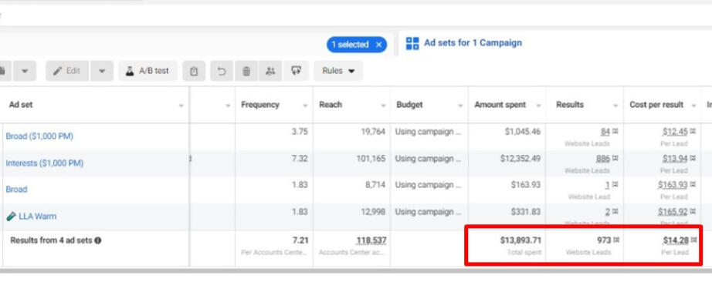The height and width of the screenshot is (282, 712).
Task: Click the people audience icon in toolbar
Action: (270, 71)
